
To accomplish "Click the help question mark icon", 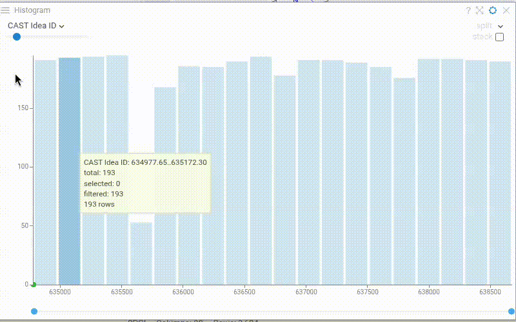I will tap(468, 10).
